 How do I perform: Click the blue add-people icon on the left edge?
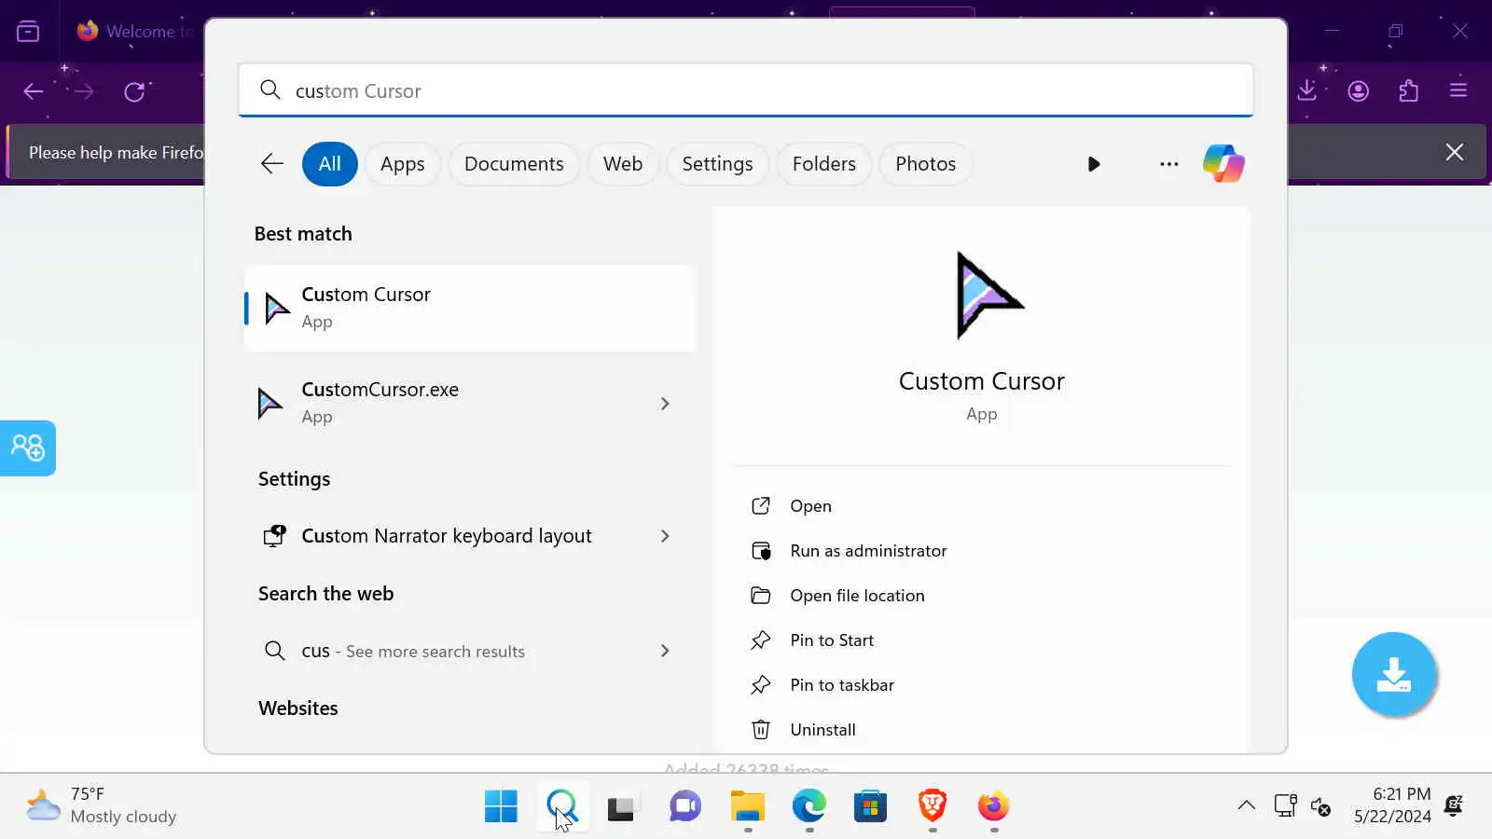tap(28, 448)
